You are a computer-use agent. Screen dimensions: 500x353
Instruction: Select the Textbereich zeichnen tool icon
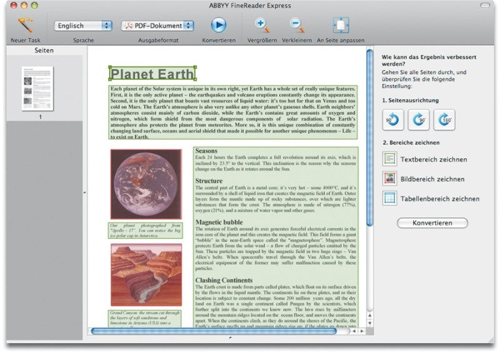(389, 159)
